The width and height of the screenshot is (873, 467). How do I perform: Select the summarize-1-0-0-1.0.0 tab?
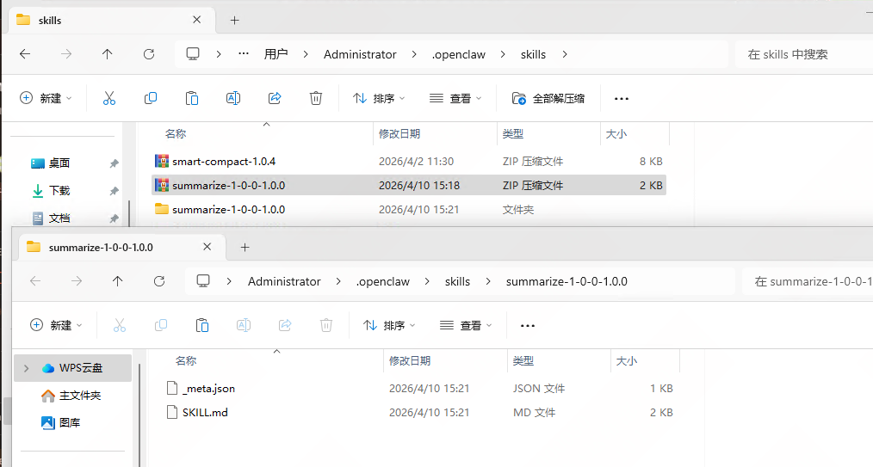122,248
